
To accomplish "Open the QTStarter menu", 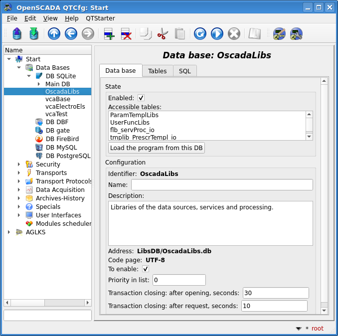I will pyautogui.click(x=100, y=18).
